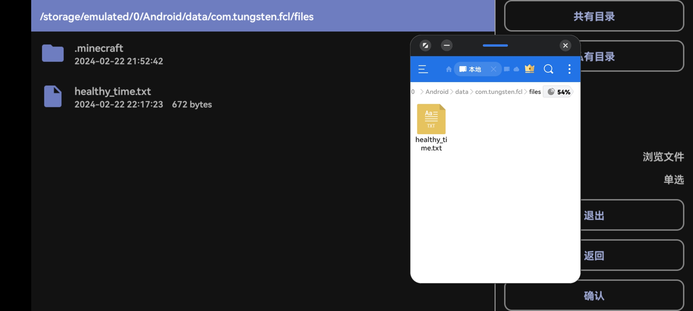The width and height of the screenshot is (693, 311).
Task: Open the hamburger menu in the file manager
Action: [x=423, y=69]
